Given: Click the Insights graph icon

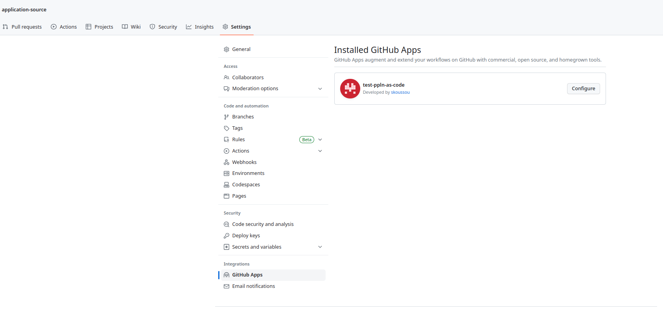Looking at the screenshot, I should [189, 27].
